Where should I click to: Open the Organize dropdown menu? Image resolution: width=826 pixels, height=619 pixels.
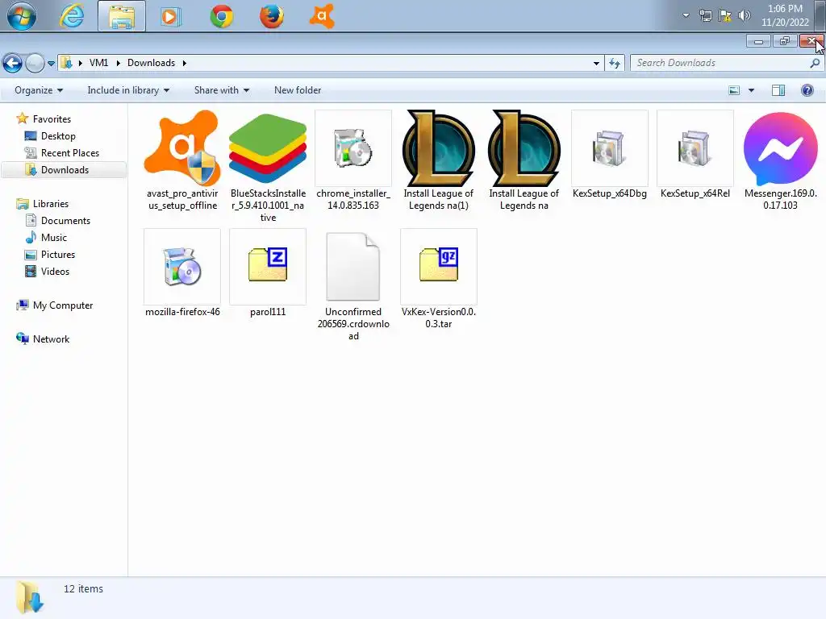point(39,90)
